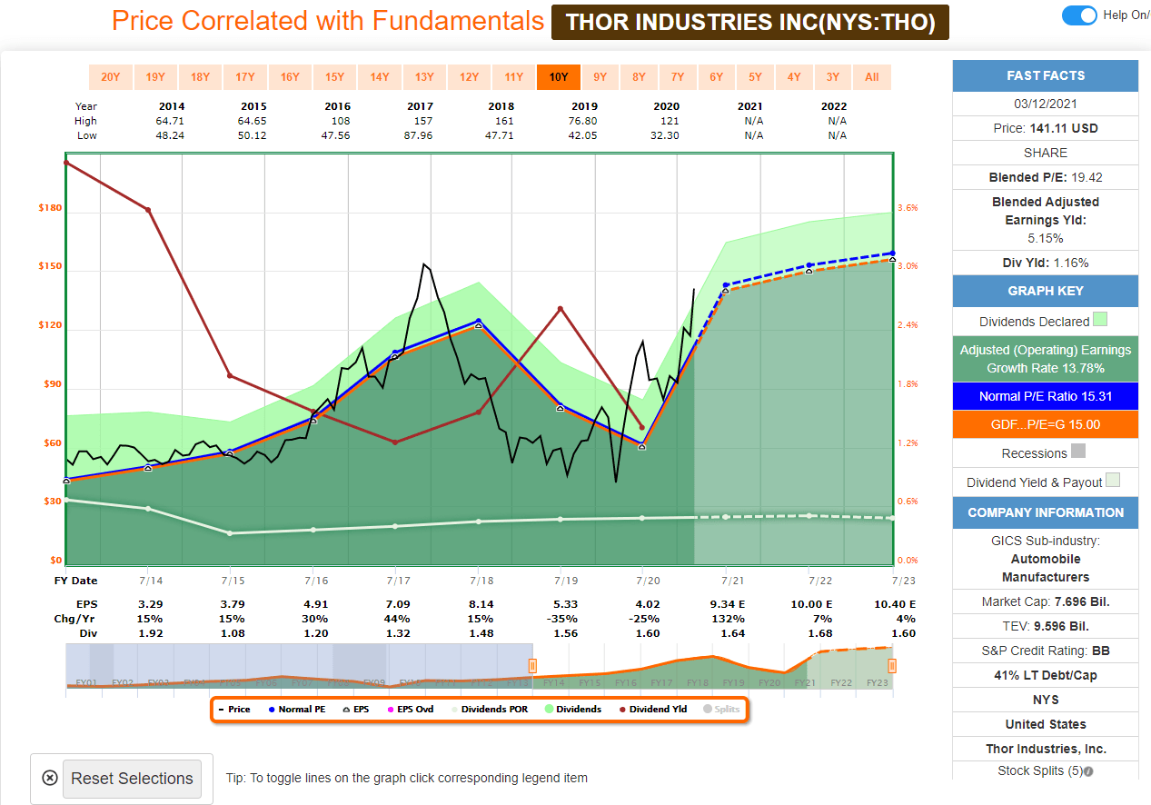Click the blue Normal PE dot in the legend

coord(273,708)
